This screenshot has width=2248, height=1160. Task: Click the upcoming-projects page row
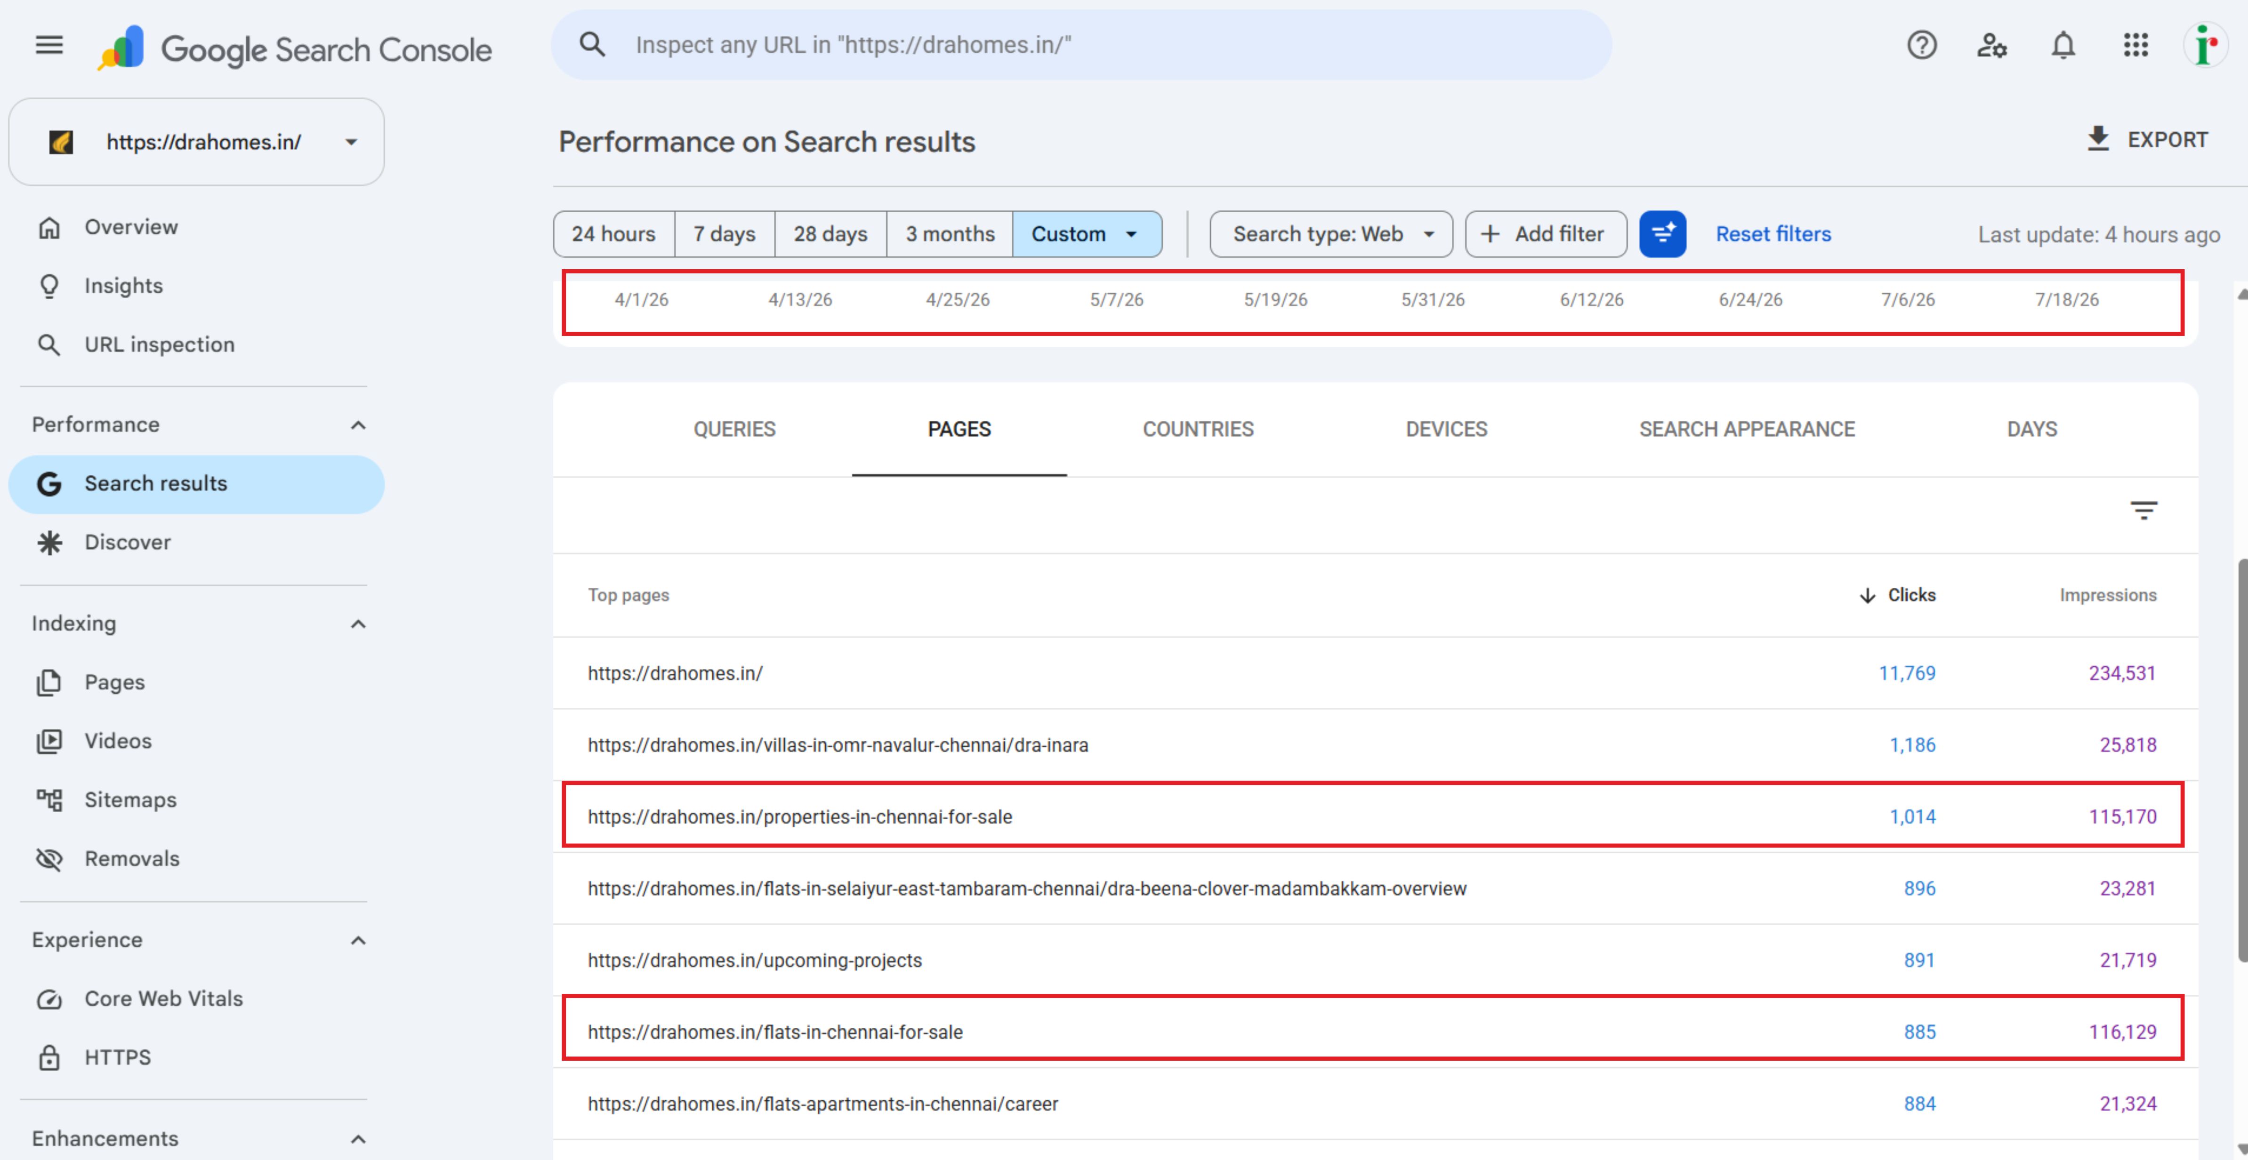click(x=1374, y=960)
